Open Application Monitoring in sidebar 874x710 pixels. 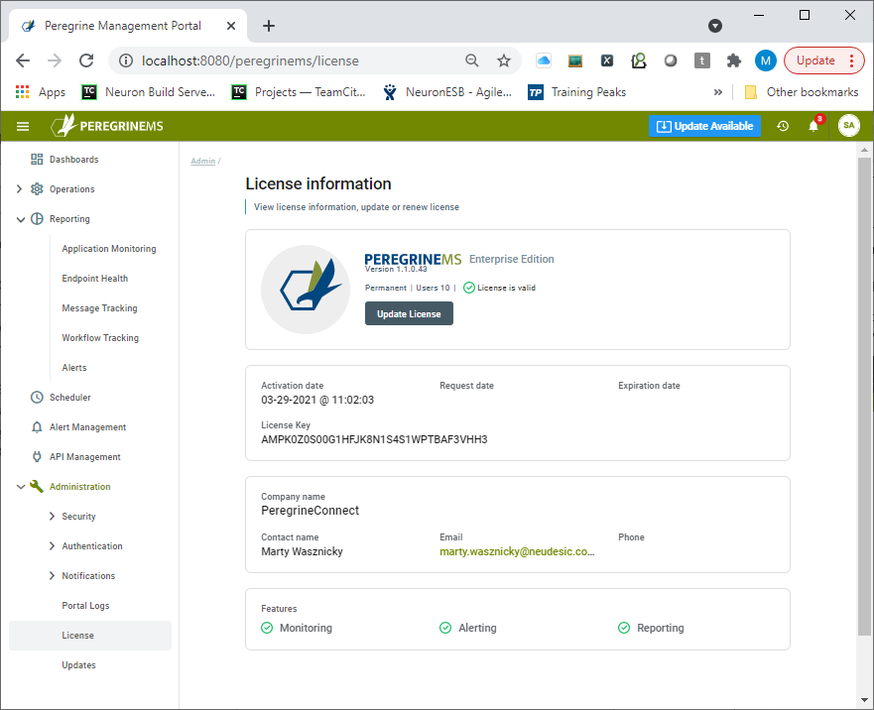pyautogui.click(x=109, y=249)
